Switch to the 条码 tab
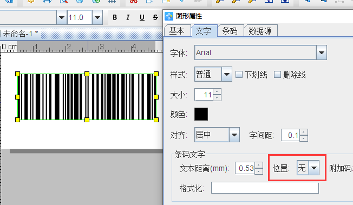The height and width of the screenshot is (205, 353). [x=230, y=31]
